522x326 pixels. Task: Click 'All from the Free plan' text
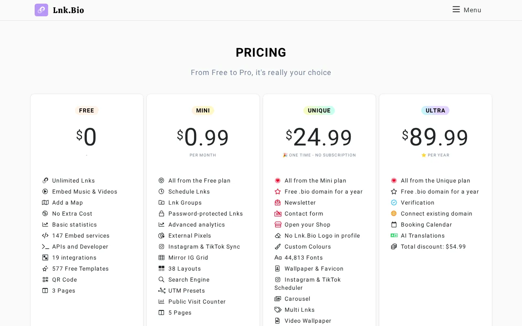click(x=199, y=181)
